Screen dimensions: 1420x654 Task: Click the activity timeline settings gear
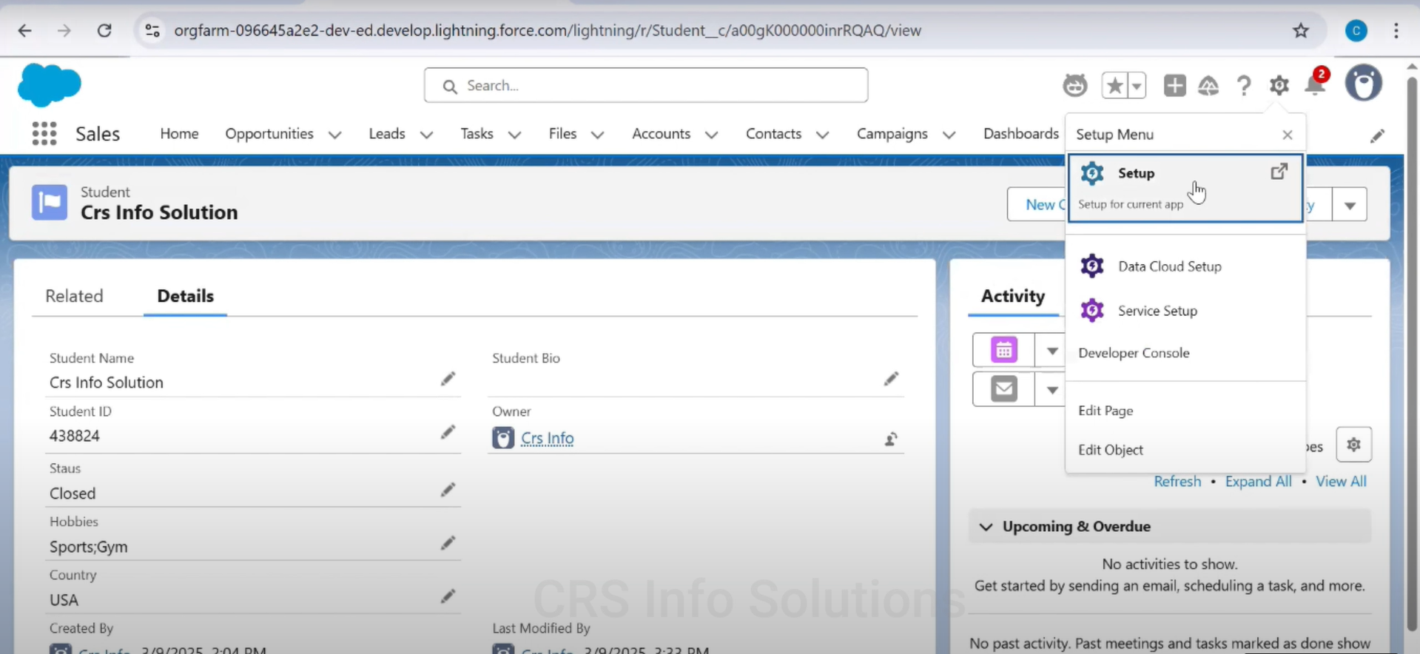point(1353,445)
